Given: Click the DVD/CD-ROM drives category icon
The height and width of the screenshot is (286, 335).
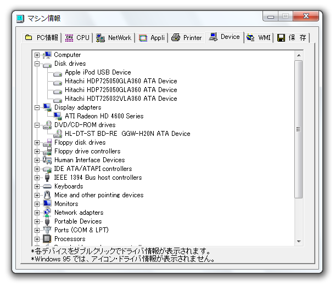Looking at the screenshot, I should (x=47, y=125).
